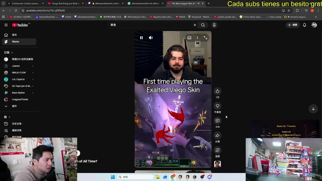This screenshot has width=322, height=181.
Task: Show more bookmarks with the chevron
Action: [316, 17]
